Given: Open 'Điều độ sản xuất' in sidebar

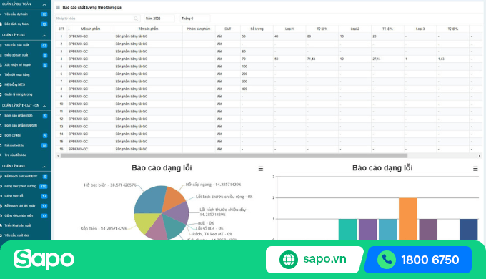Looking at the screenshot, I should pyautogui.click(x=16, y=55).
